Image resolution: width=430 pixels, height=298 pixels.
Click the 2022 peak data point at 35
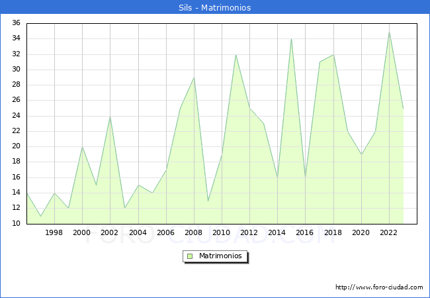(390, 32)
